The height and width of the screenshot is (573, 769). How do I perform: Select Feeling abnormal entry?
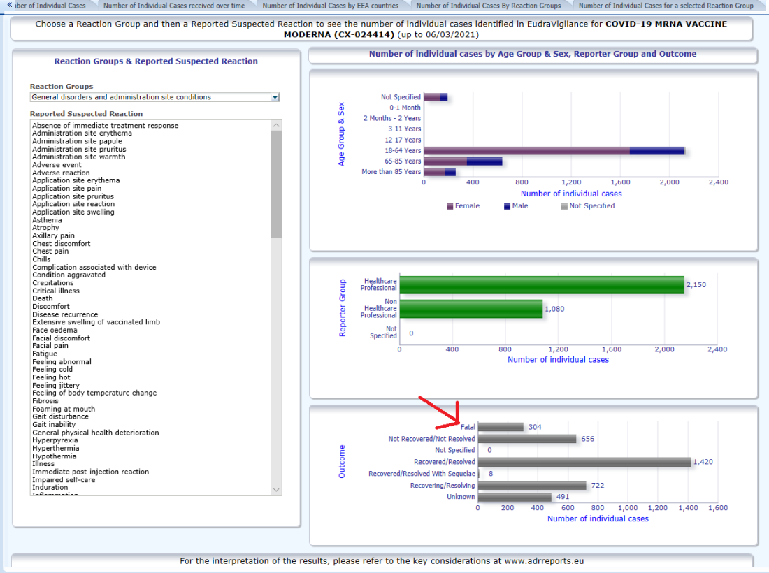[x=62, y=362]
